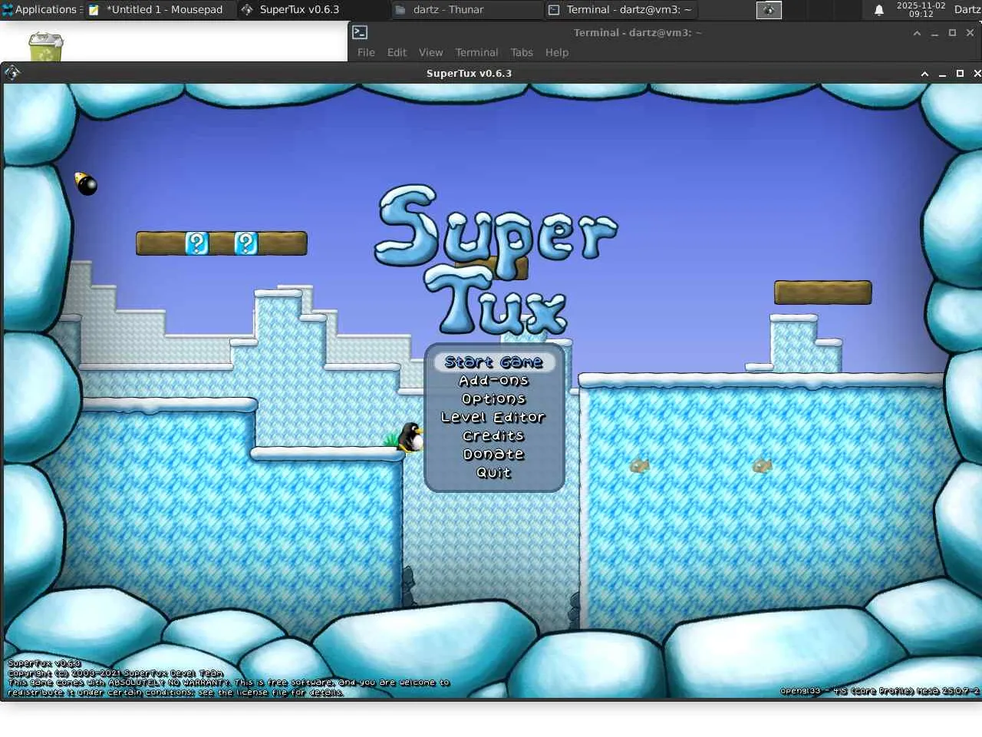Click the notification bell icon
This screenshot has width=982, height=737.
click(879, 10)
